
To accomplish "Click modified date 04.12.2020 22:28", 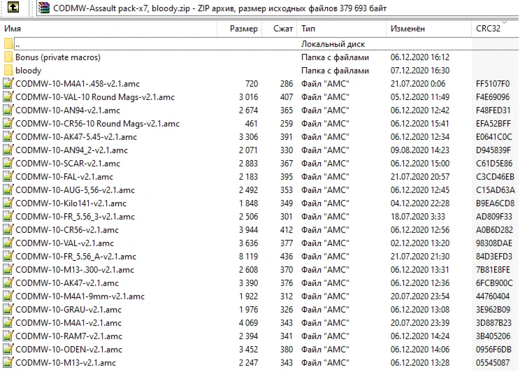I will click(x=420, y=203).
